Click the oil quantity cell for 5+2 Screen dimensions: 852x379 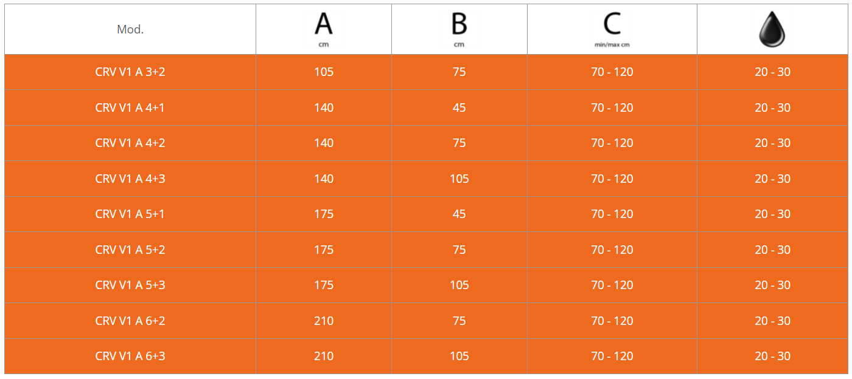click(772, 250)
